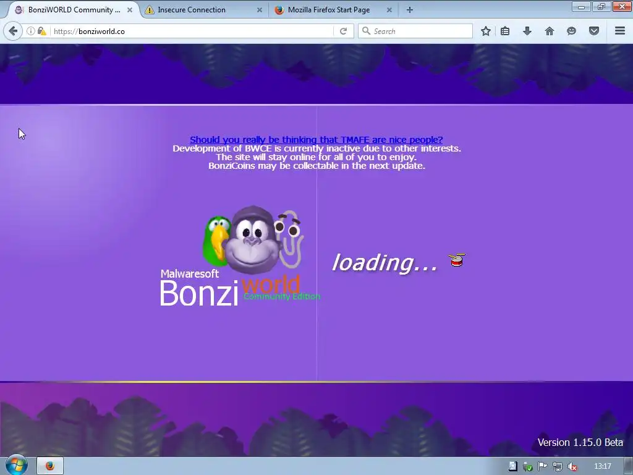Reload the page with the refresh button
This screenshot has height=475, width=633.
coord(344,31)
